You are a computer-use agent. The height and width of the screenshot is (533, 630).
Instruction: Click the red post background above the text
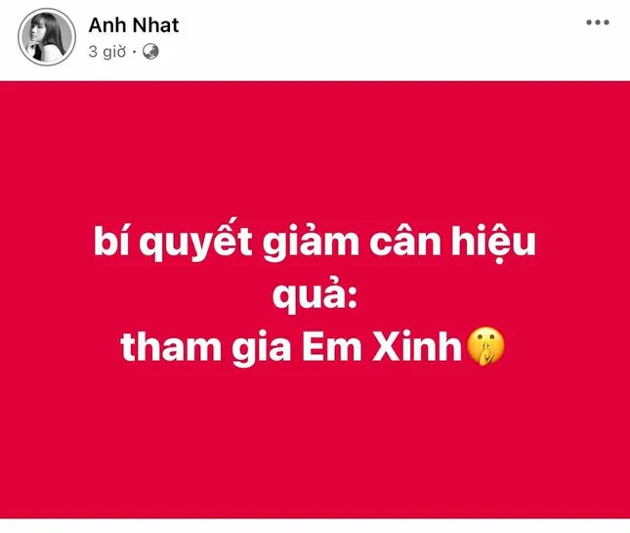pyautogui.click(x=315, y=149)
